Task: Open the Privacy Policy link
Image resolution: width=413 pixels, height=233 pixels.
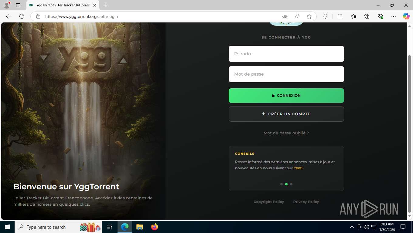Action: (x=306, y=202)
